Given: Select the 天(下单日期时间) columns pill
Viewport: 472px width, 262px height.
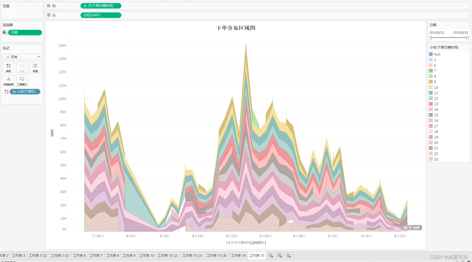Looking at the screenshot, I should coord(101,6).
